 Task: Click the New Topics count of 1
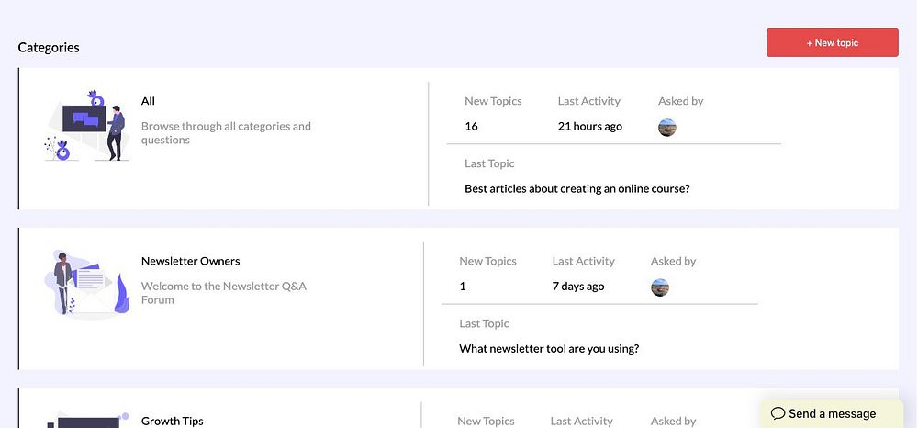(x=463, y=287)
